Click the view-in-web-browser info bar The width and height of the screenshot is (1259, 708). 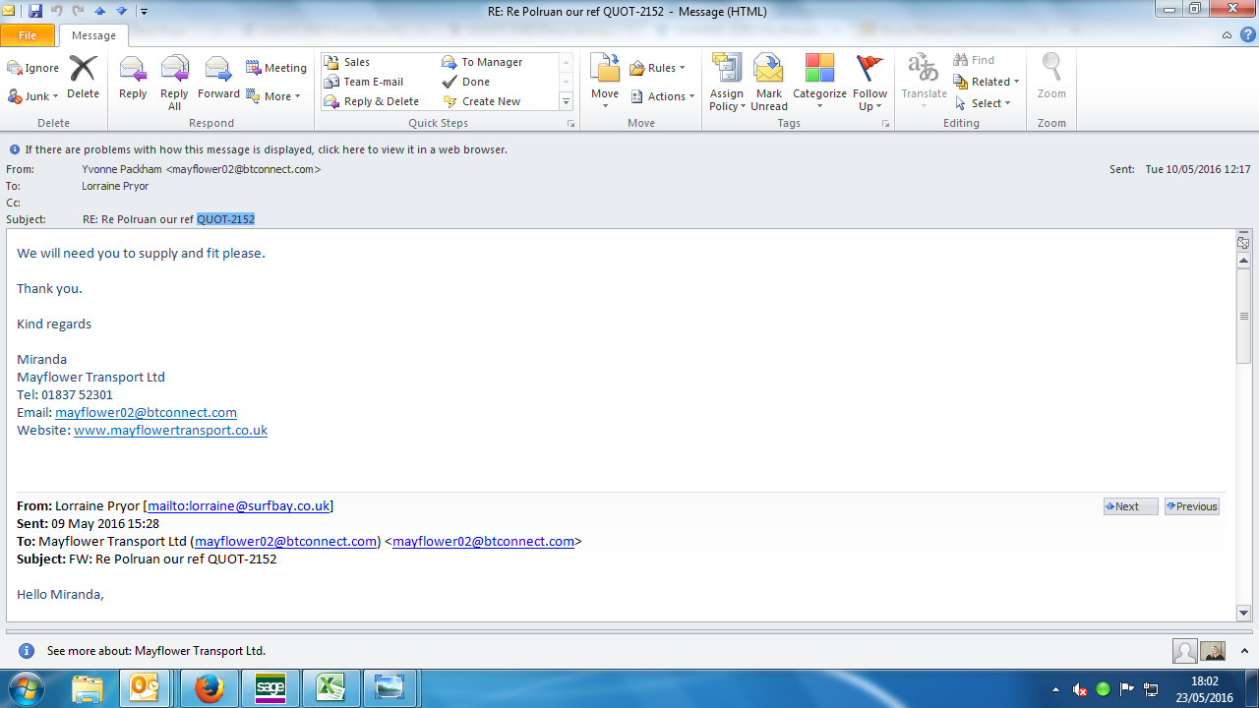click(266, 149)
